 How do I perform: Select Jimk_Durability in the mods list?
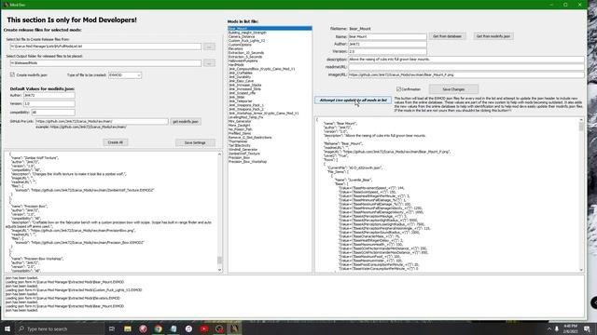pos(270,76)
